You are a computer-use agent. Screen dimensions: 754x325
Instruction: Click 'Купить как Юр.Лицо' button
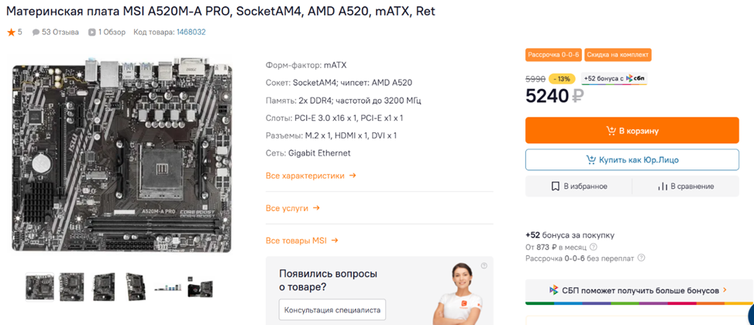(632, 160)
